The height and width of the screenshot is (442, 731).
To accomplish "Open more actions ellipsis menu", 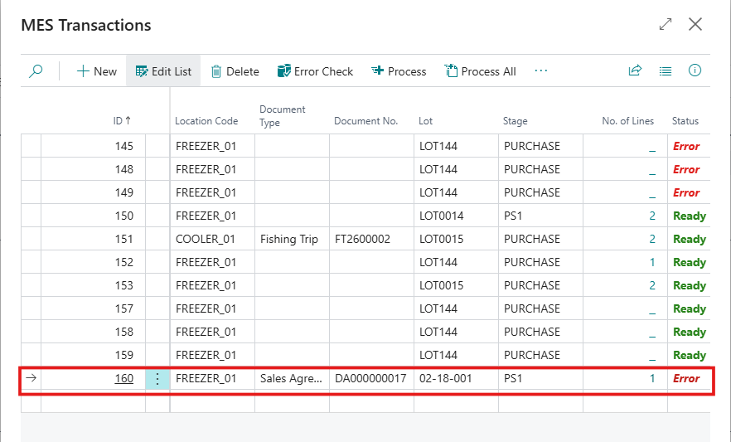I will [541, 71].
